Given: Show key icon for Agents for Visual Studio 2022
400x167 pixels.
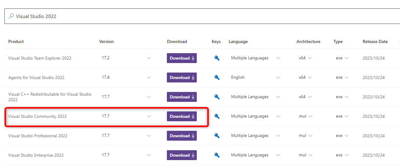Looking at the screenshot, I should [x=217, y=78].
